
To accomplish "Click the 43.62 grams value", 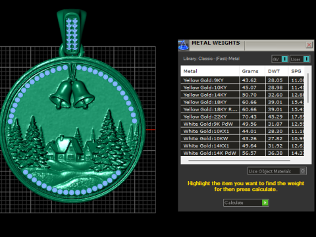I will (249, 80).
